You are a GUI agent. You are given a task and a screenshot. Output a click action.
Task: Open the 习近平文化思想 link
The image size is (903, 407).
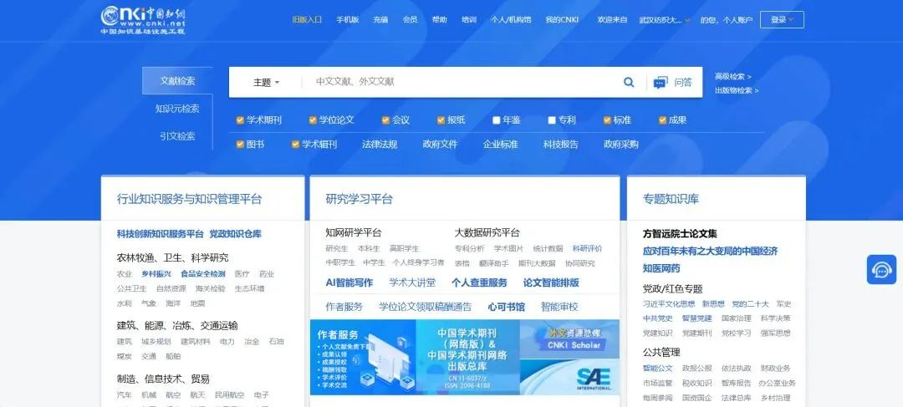tap(669, 303)
